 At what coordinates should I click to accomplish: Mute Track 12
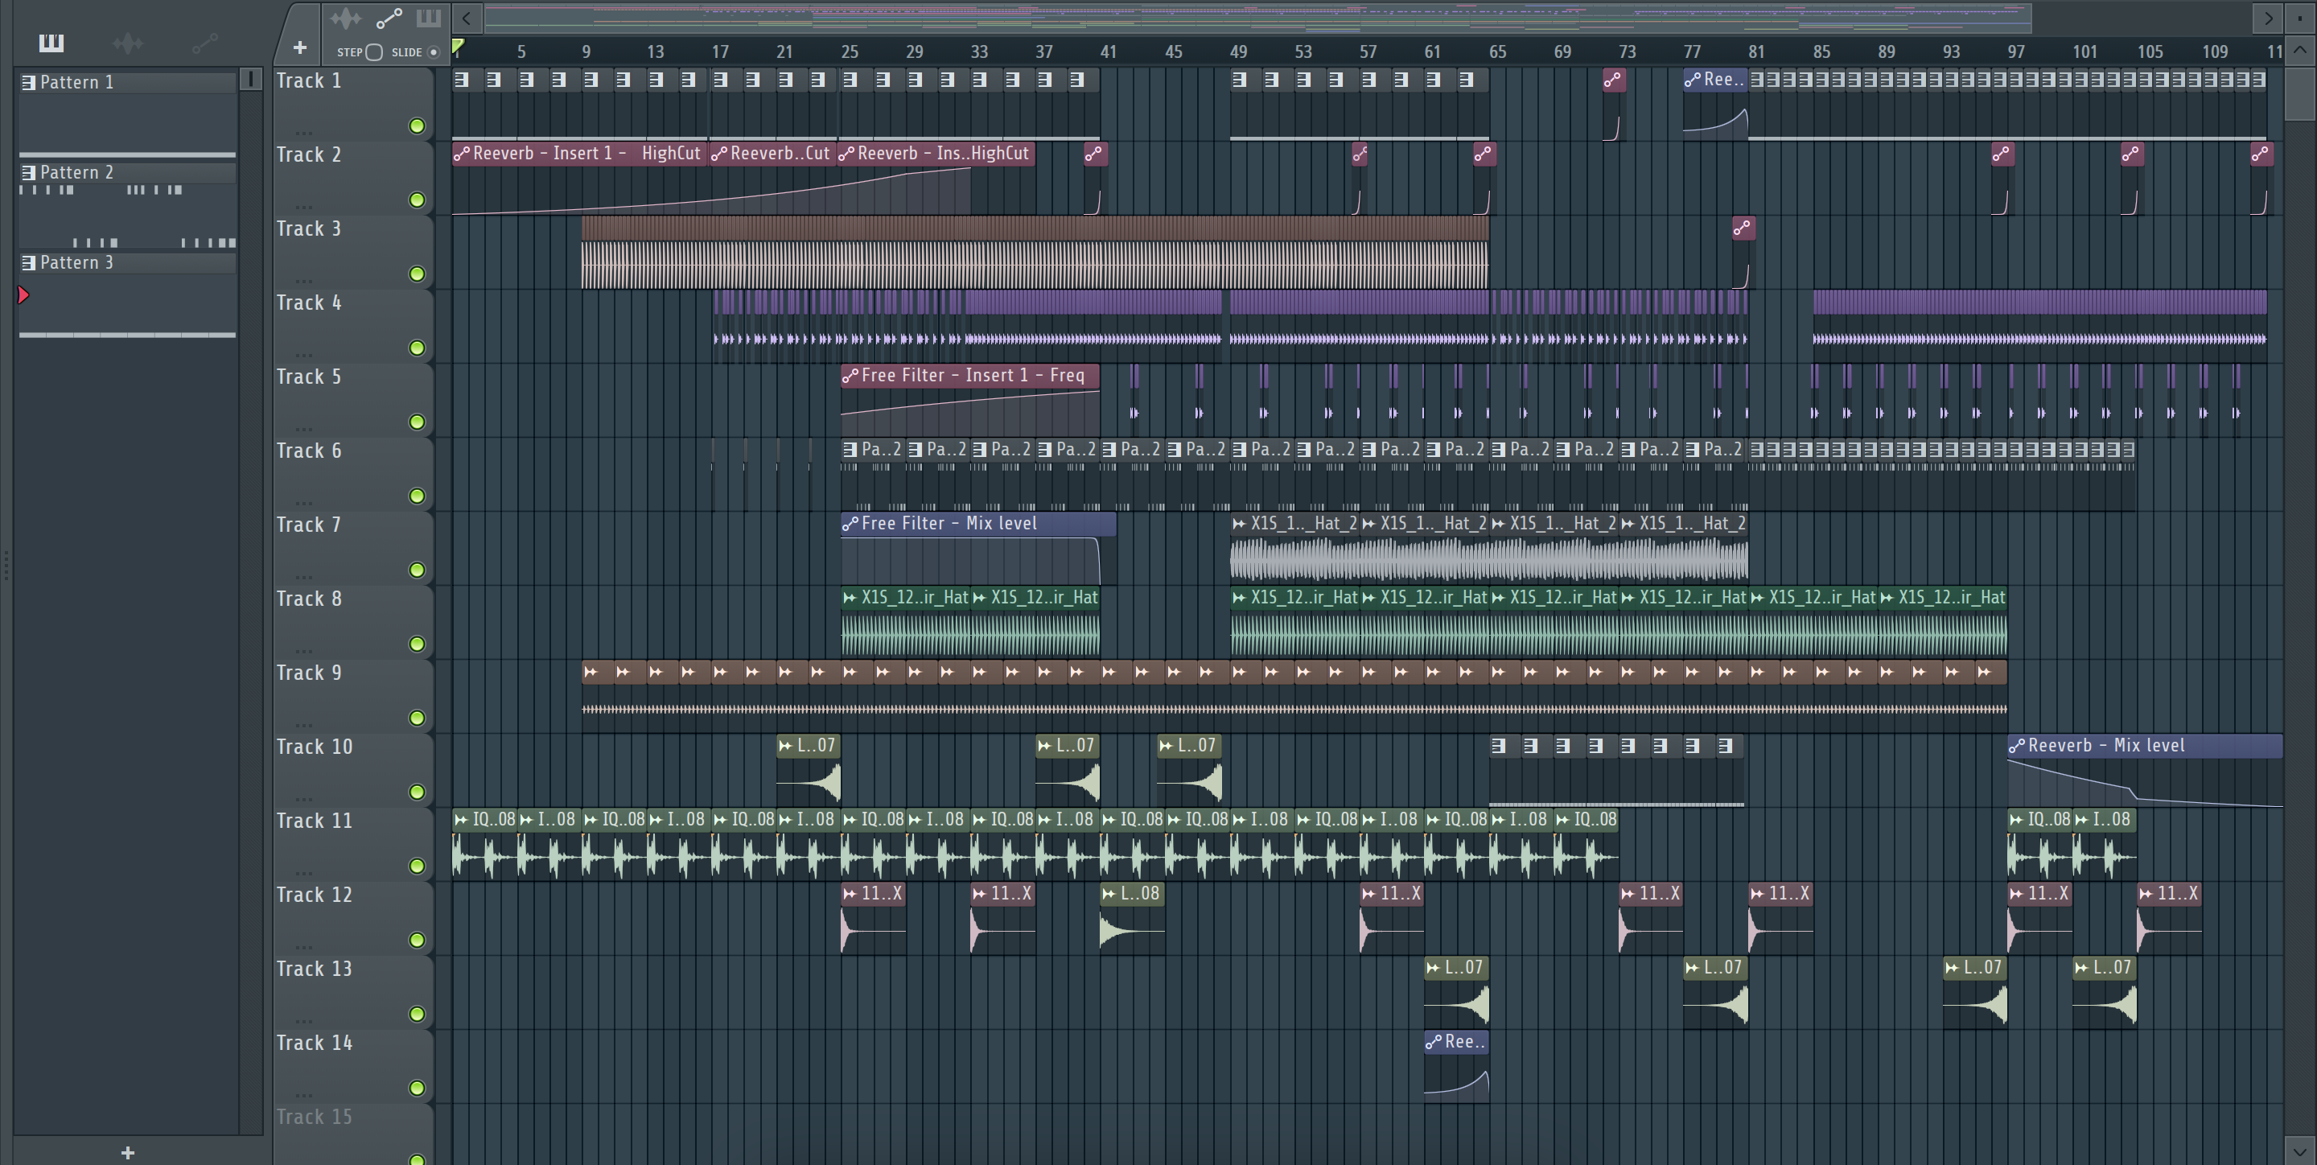point(417,940)
